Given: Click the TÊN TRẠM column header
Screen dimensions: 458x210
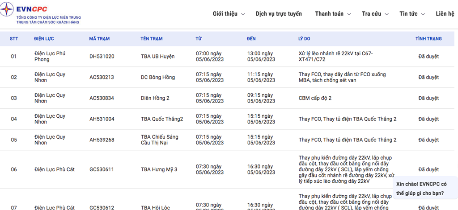Looking at the screenshot, I should (x=152, y=38).
